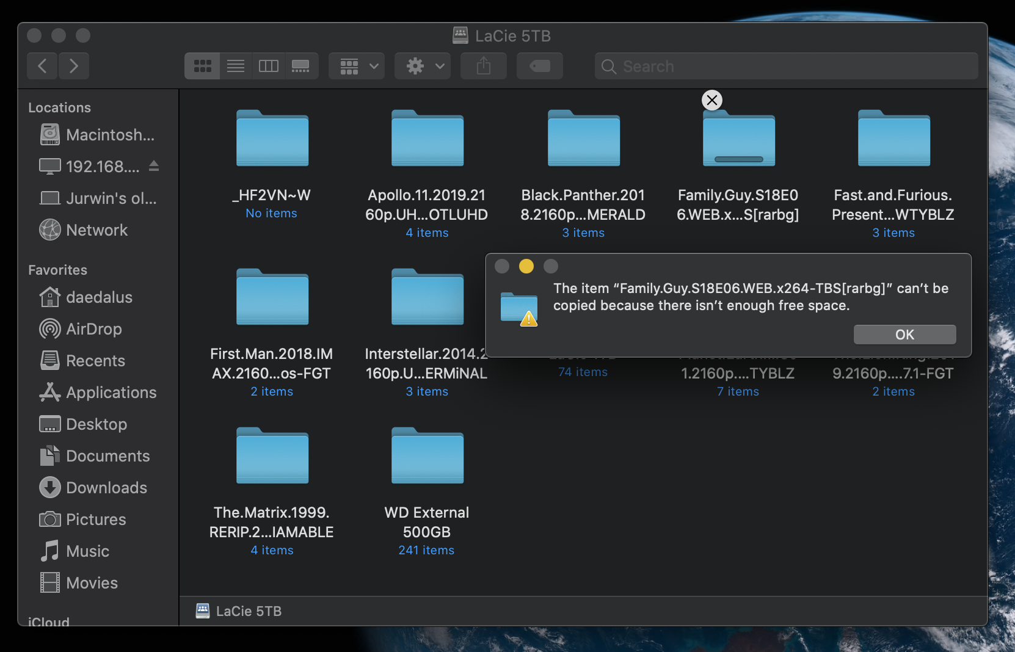Switch to gallery view
The image size is (1015, 652).
301,66
